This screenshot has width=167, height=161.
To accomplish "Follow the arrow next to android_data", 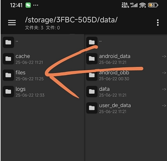I will [164, 57].
